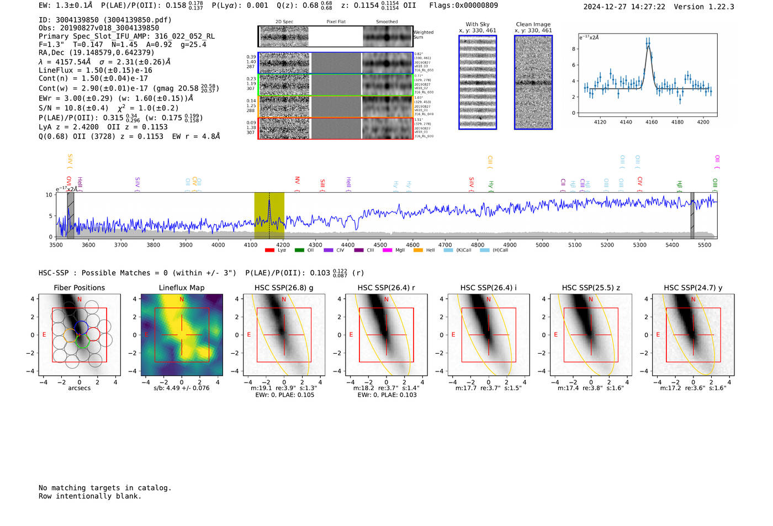Open the HSC SSP(26.4) r image
This screenshot has width=773, height=526.
[386, 335]
